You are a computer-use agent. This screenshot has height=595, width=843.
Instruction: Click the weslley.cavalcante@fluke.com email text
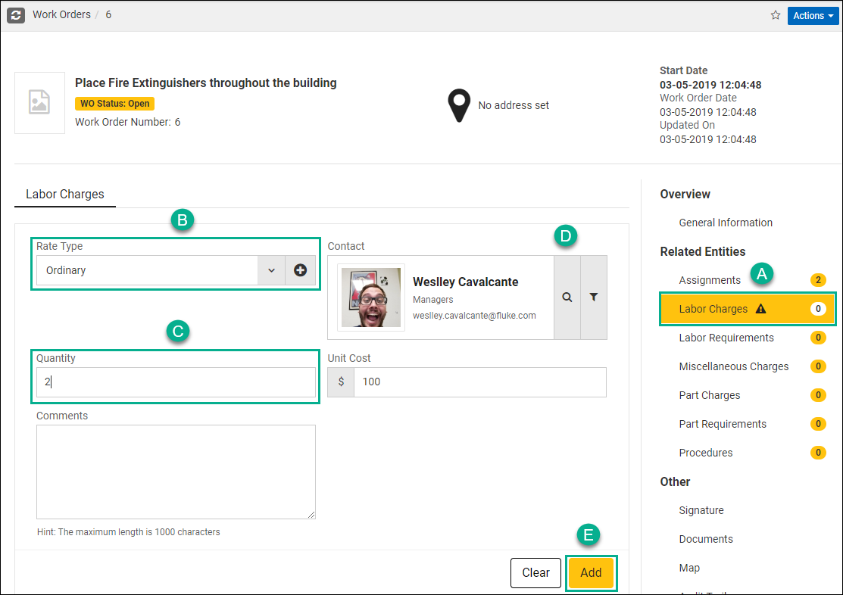(x=474, y=316)
